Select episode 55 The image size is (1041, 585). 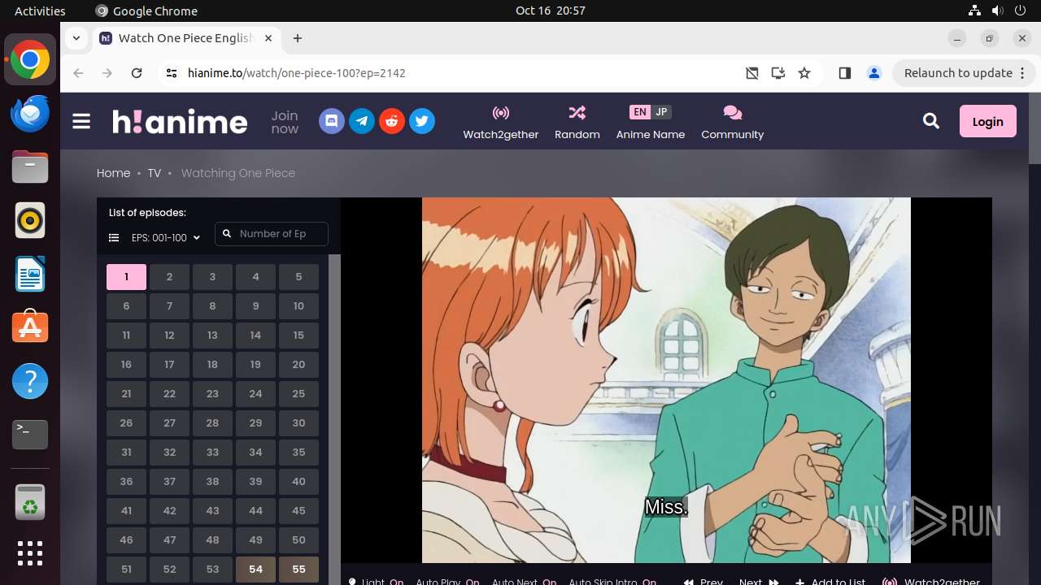pos(298,570)
